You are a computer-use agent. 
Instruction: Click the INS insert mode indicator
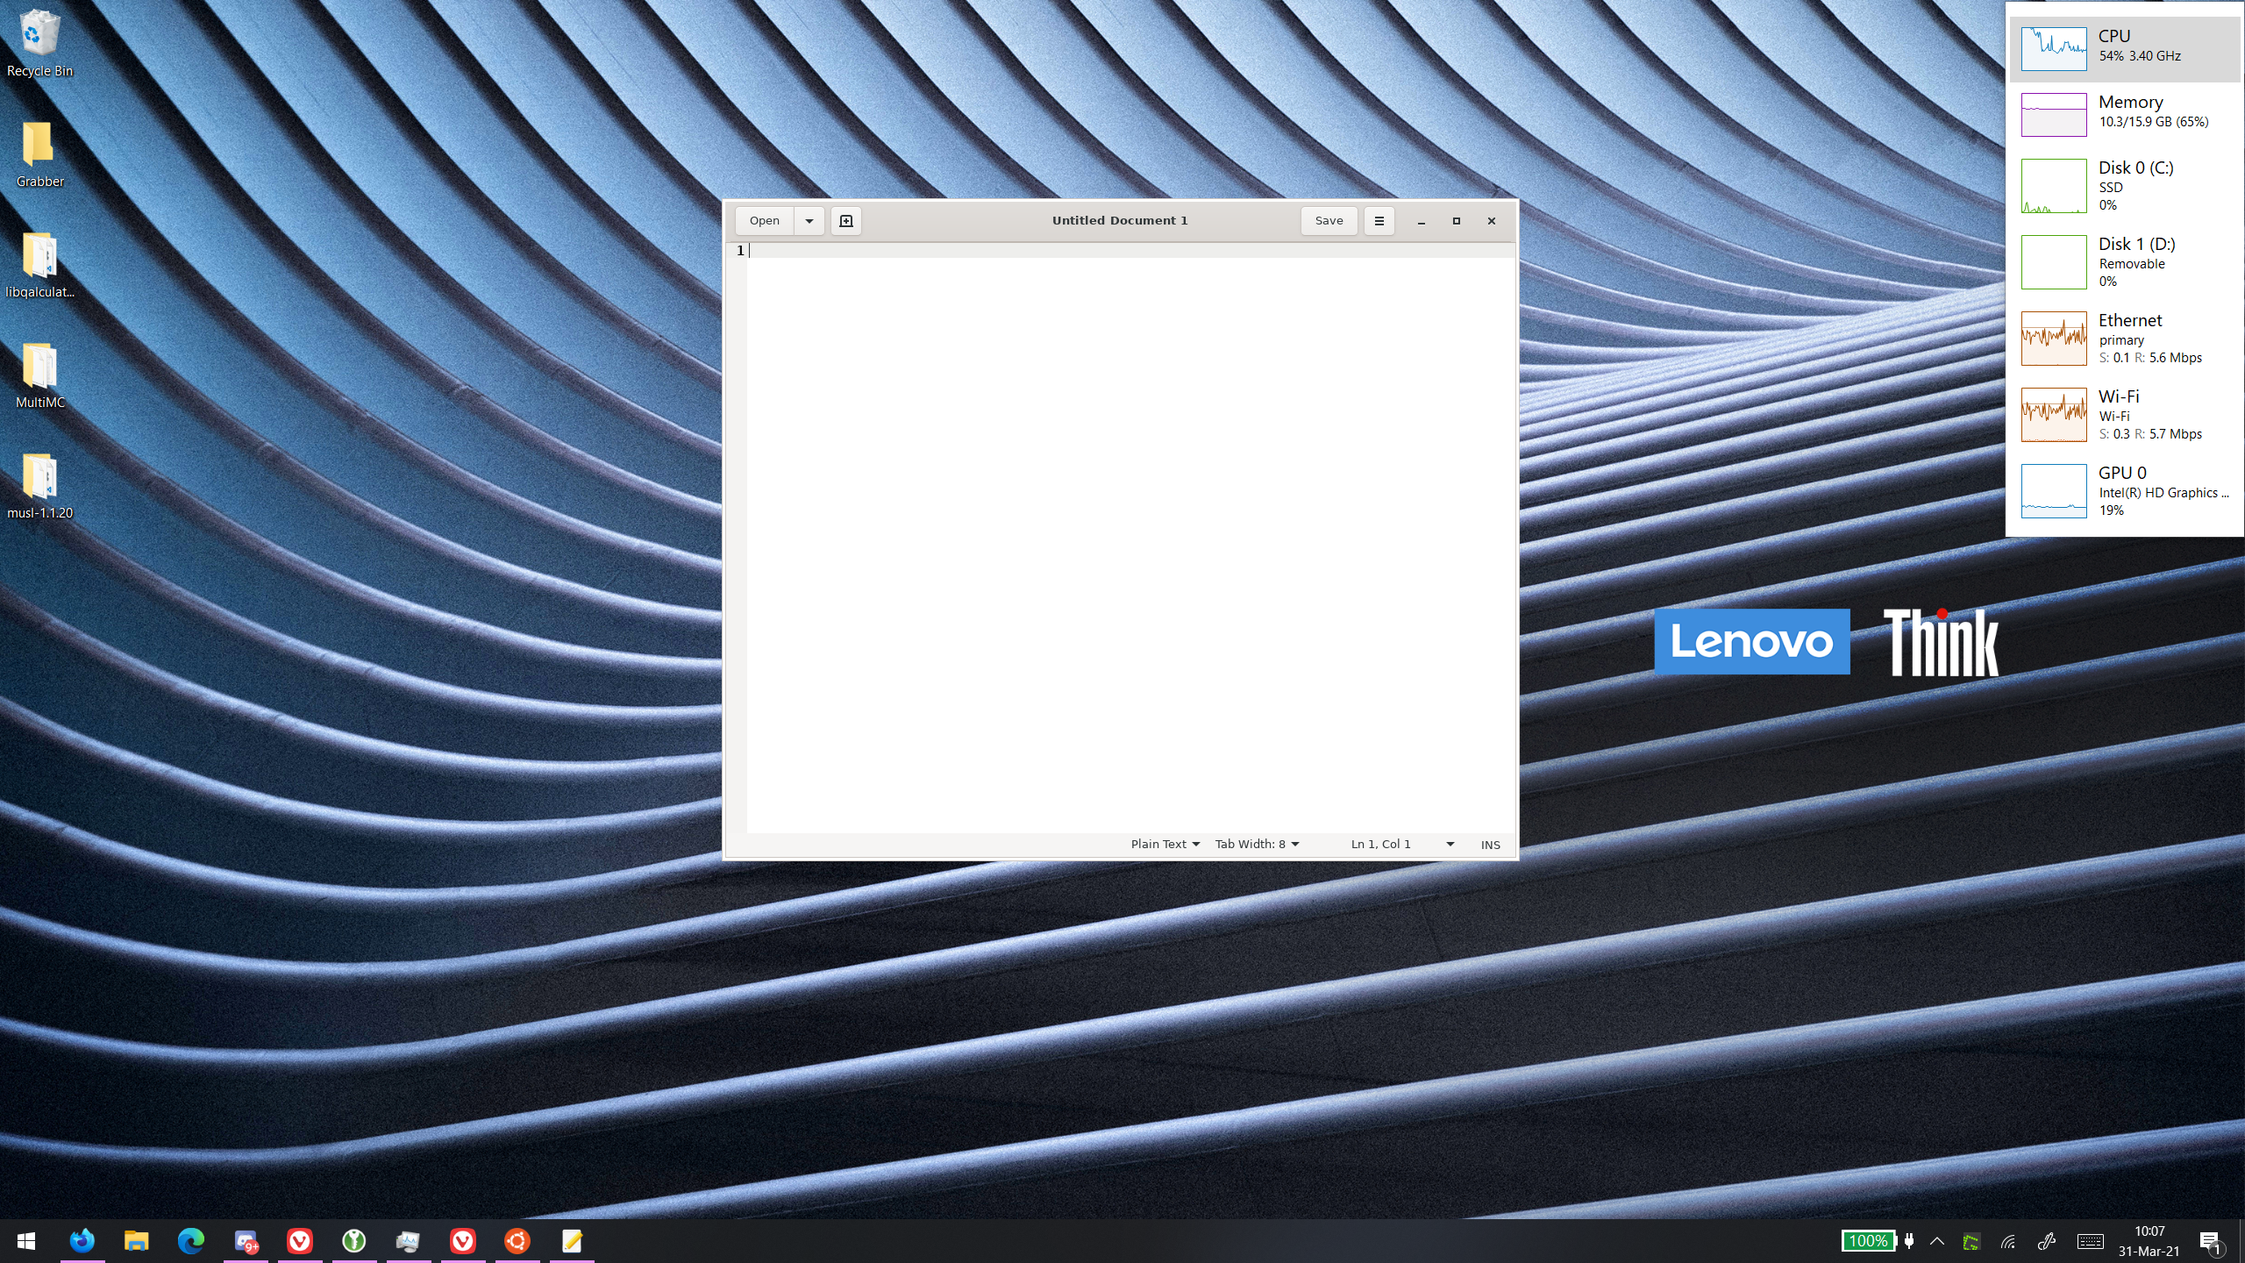click(x=1490, y=845)
